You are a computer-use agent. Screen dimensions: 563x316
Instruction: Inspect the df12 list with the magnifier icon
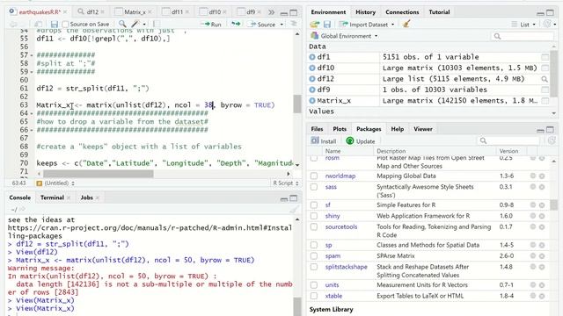point(545,79)
